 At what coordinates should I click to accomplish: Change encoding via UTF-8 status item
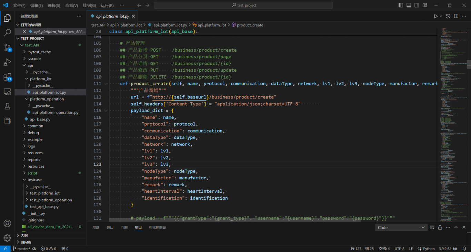pos(400,249)
